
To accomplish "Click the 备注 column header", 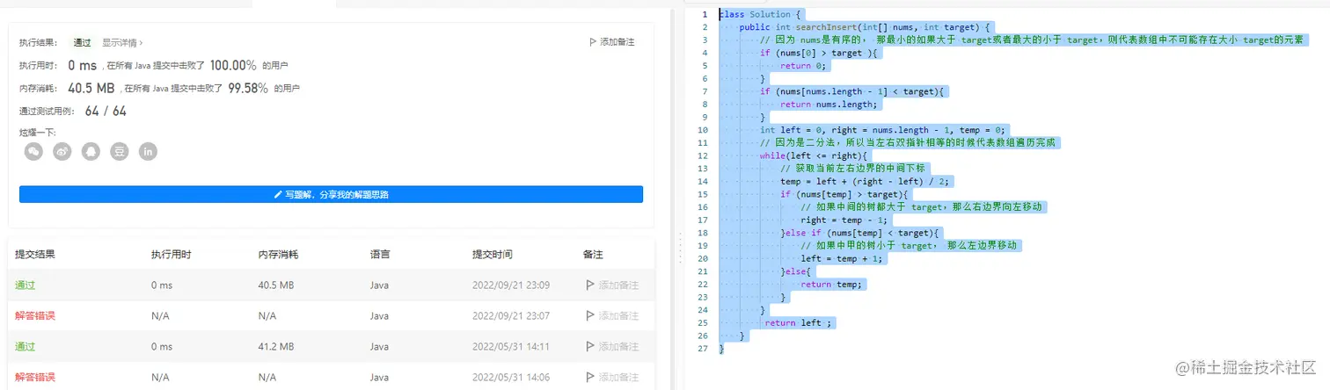I will pos(593,255).
